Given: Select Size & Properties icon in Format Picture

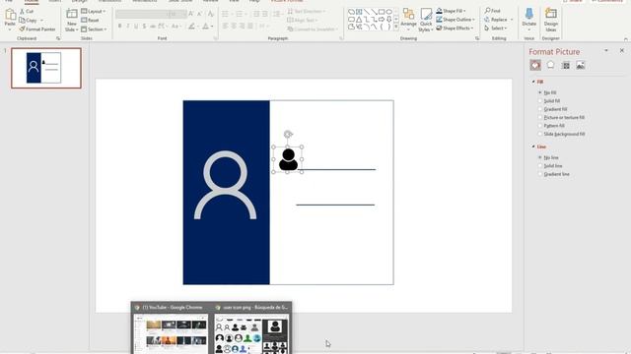Looking at the screenshot, I should [x=566, y=65].
